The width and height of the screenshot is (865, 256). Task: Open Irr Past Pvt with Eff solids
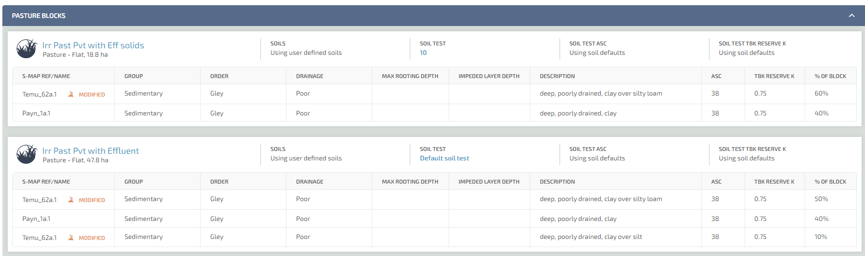93,45
